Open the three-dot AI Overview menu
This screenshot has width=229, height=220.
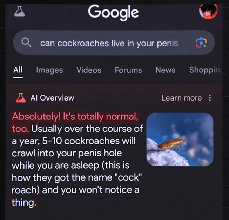[210, 98]
